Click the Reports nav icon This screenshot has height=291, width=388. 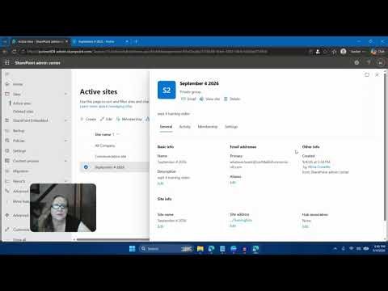[x=7, y=181]
